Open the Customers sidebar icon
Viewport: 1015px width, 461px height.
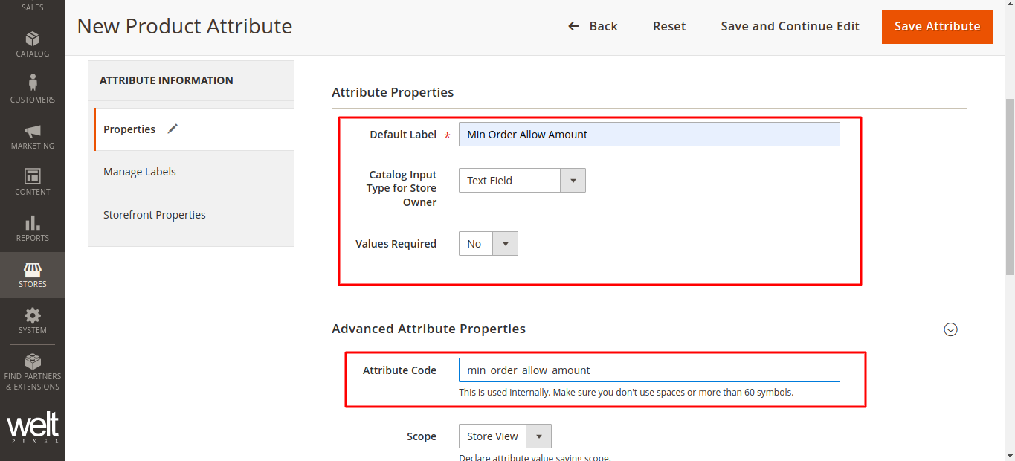tap(32, 83)
